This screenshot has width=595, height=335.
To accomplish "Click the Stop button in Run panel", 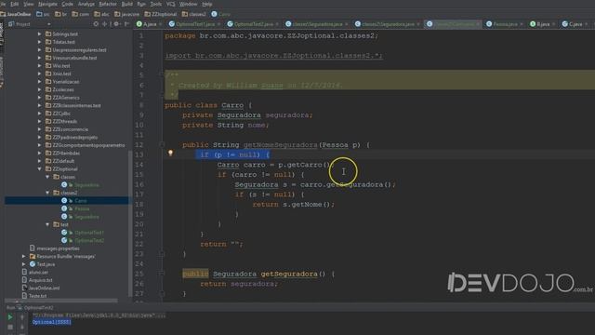I will 10,327.
